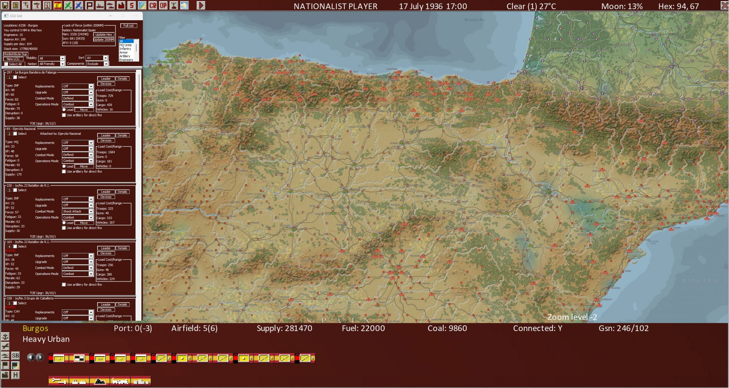The height and width of the screenshot is (388, 729).
Task: Select Infantry in the Filter list
Action: click(x=125, y=49)
